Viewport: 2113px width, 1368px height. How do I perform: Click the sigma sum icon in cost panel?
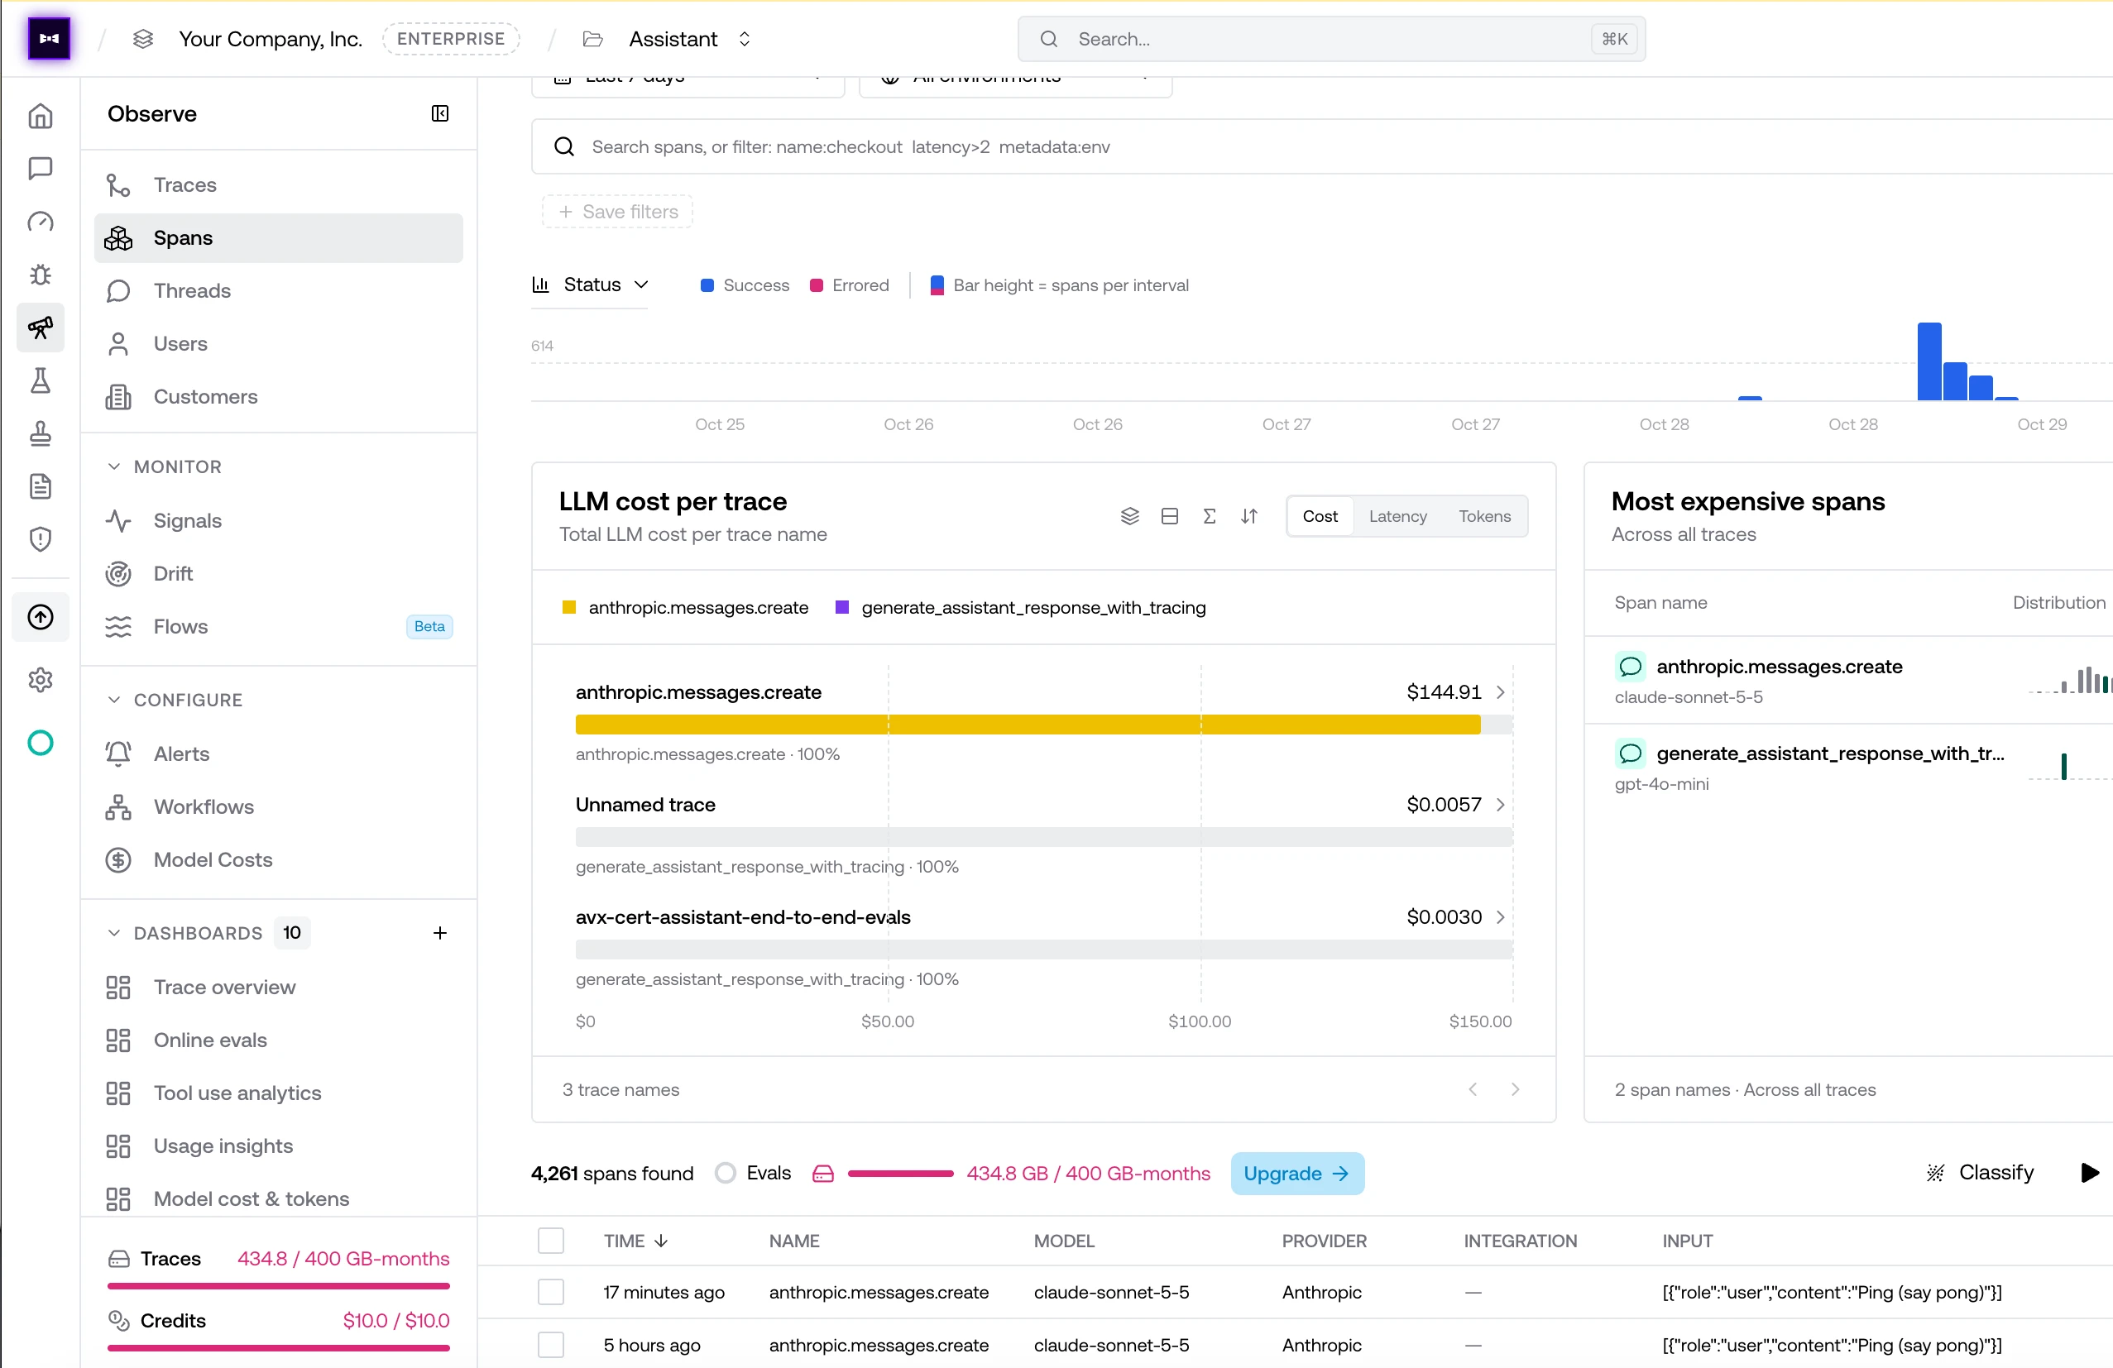tap(1210, 517)
